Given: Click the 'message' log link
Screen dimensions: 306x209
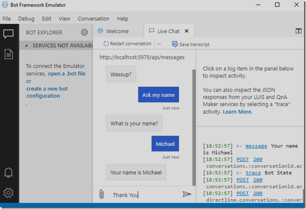Looking at the screenshot, I should [x=256, y=146].
